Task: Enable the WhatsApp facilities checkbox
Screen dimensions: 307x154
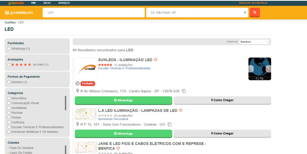Action: [9, 49]
